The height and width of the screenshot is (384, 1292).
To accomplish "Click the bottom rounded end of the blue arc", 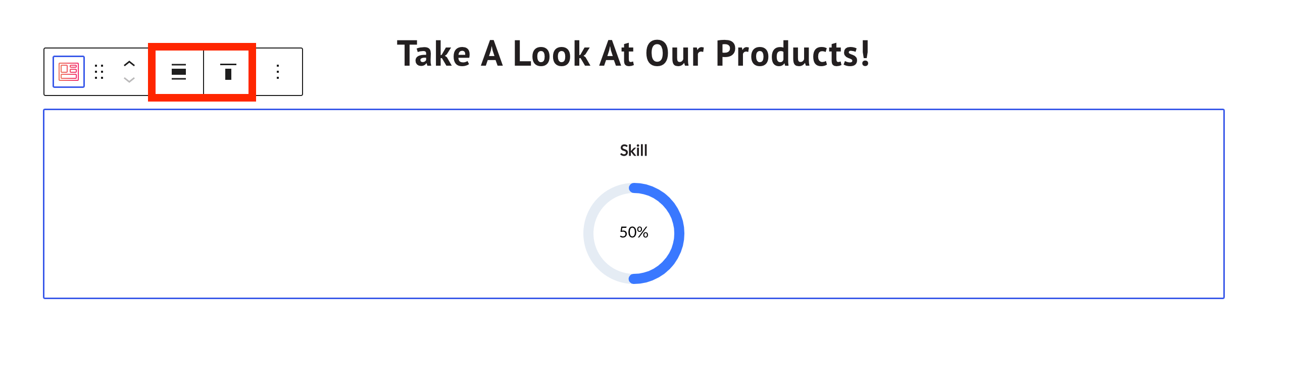I will tap(634, 278).
